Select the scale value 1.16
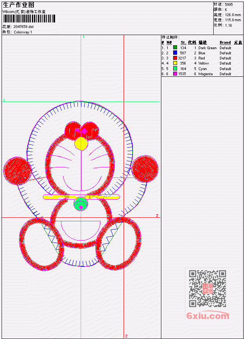 click(x=228, y=26)
